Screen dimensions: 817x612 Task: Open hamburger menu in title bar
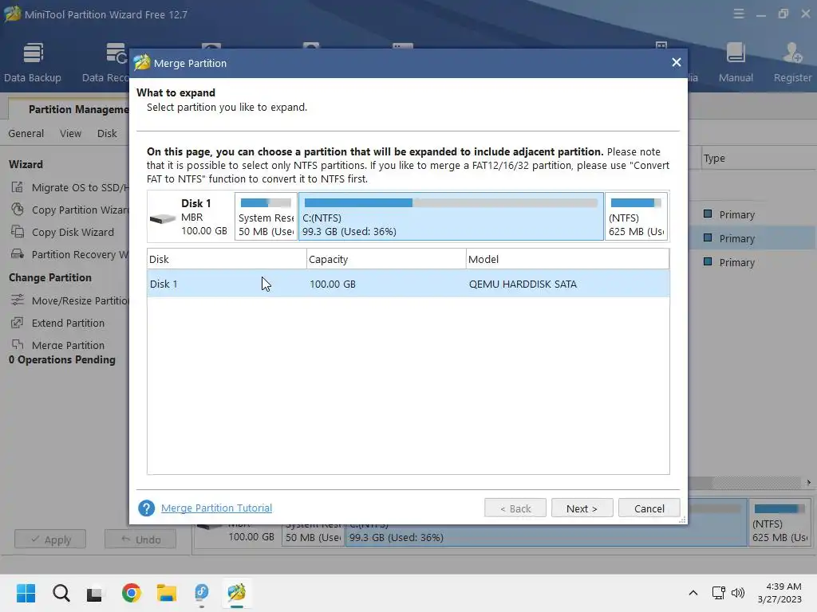738,14
